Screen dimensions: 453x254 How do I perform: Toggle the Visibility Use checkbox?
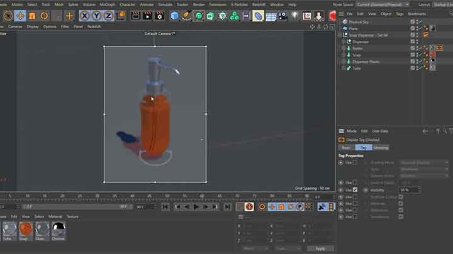click(x=355, y=190)
